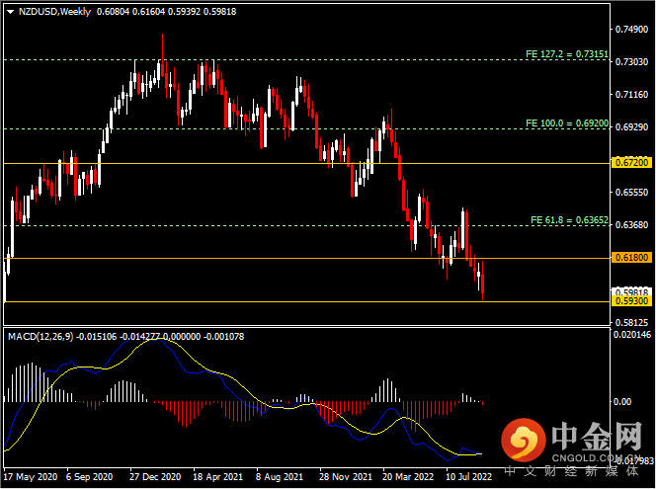The image size is (656, 489).
Task: Select the FE 100.0 = 0.69200 label
Action: (x=567, y=123)
